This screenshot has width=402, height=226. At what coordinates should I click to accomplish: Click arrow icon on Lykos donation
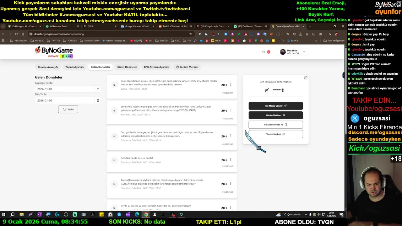[114, 85]
